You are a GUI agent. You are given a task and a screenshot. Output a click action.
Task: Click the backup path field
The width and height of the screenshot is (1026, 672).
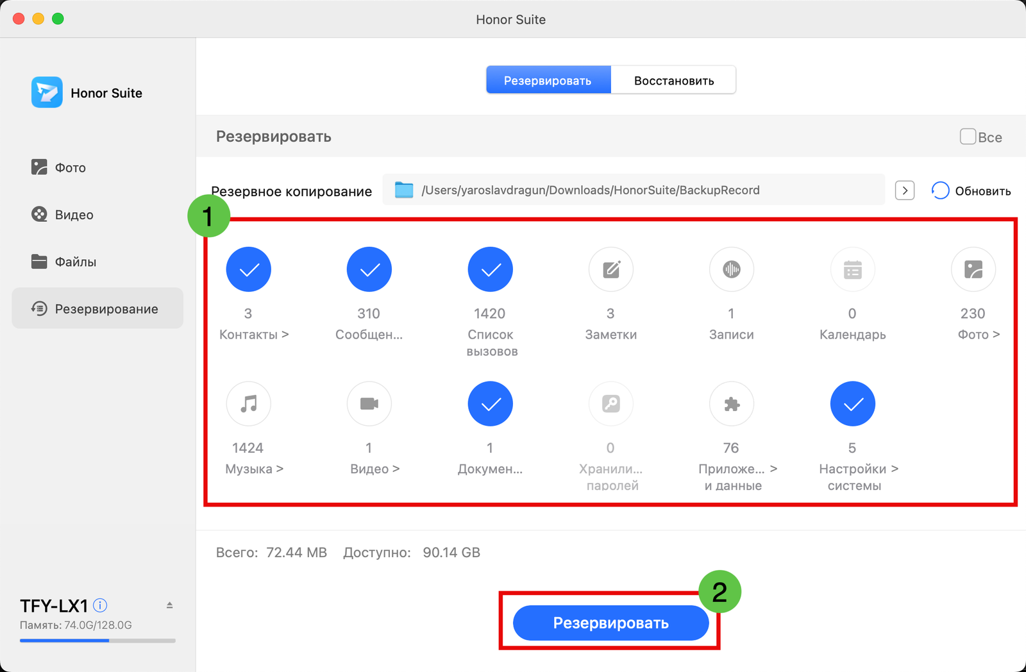click(x=634, y=190)
